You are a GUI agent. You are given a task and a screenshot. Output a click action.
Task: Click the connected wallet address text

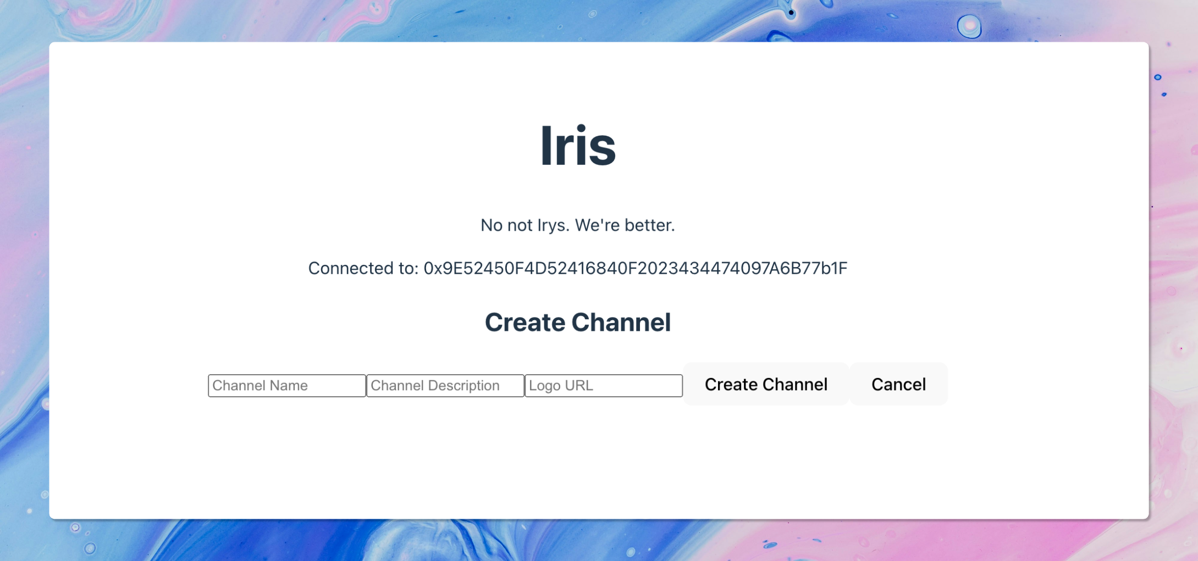pos(635,268)
